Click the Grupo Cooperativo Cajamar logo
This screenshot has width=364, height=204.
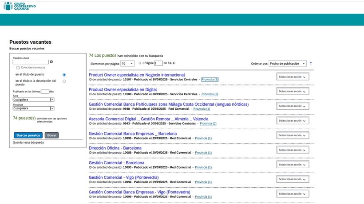coord(20,6)
